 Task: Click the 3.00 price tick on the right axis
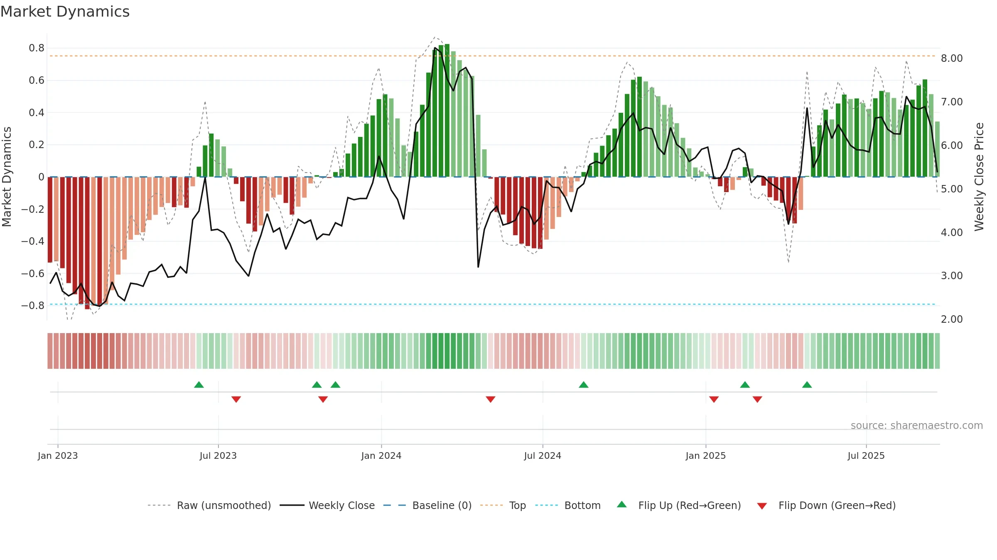click(952, 276)
